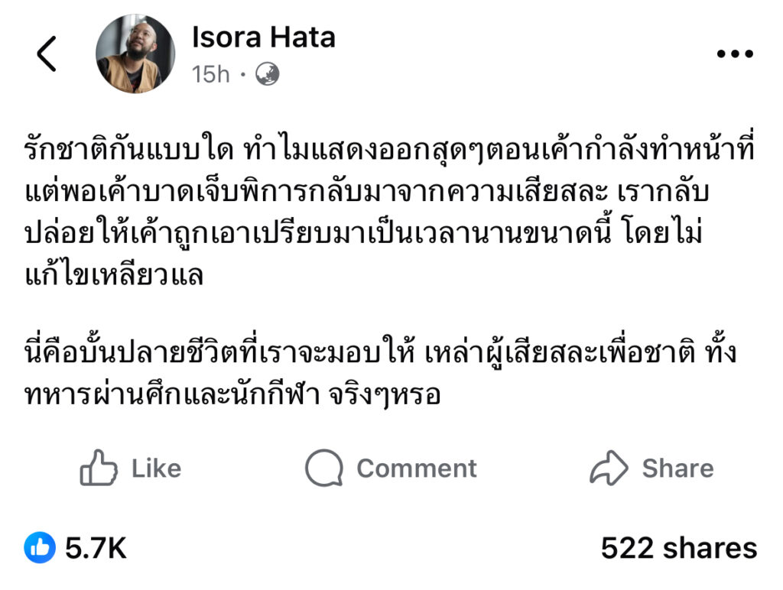This screenshot has width=783, height=590.
Task: Click the post line starting with รักชาติกันแบบใด
Action: pos(388,151)
